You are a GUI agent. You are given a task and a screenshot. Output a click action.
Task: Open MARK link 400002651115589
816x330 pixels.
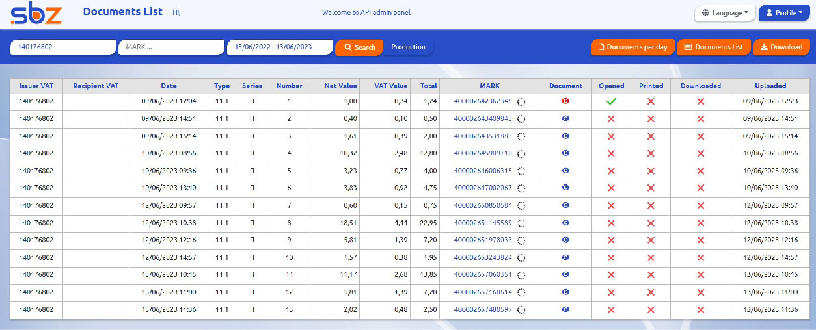pos(482,223)
